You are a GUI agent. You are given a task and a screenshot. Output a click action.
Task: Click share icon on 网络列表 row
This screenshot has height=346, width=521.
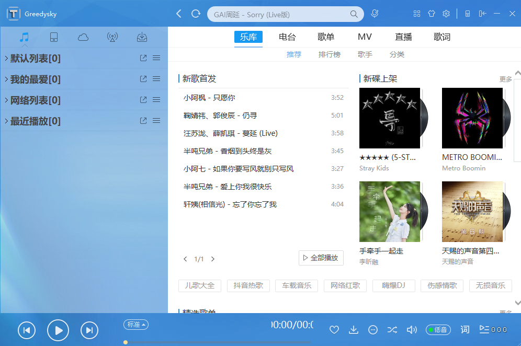click(x=143, y=100)
